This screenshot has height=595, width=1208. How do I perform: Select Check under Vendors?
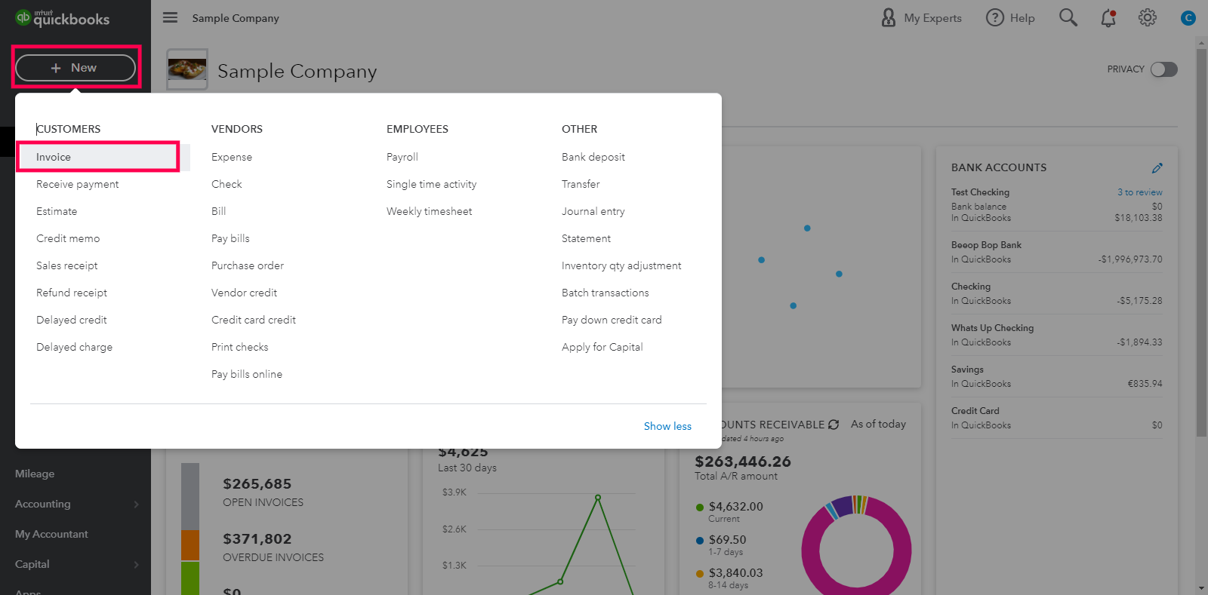(x=226, y=184)
